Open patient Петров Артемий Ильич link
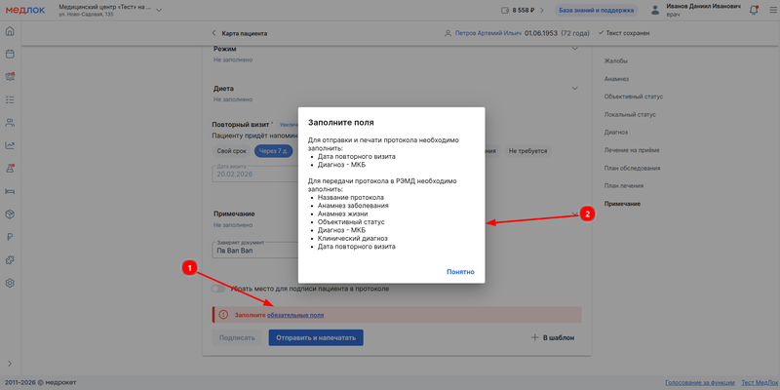The width and height of the screenshot is (780, 390). [x=488, y=33]
